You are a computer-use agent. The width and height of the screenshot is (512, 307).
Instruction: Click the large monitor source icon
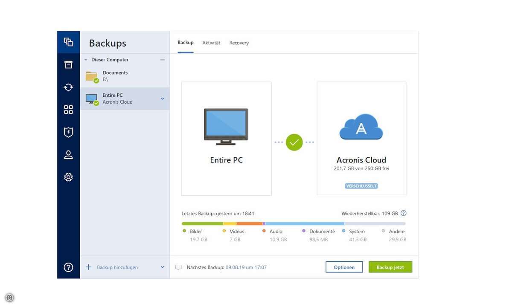[x=226, y=127]
